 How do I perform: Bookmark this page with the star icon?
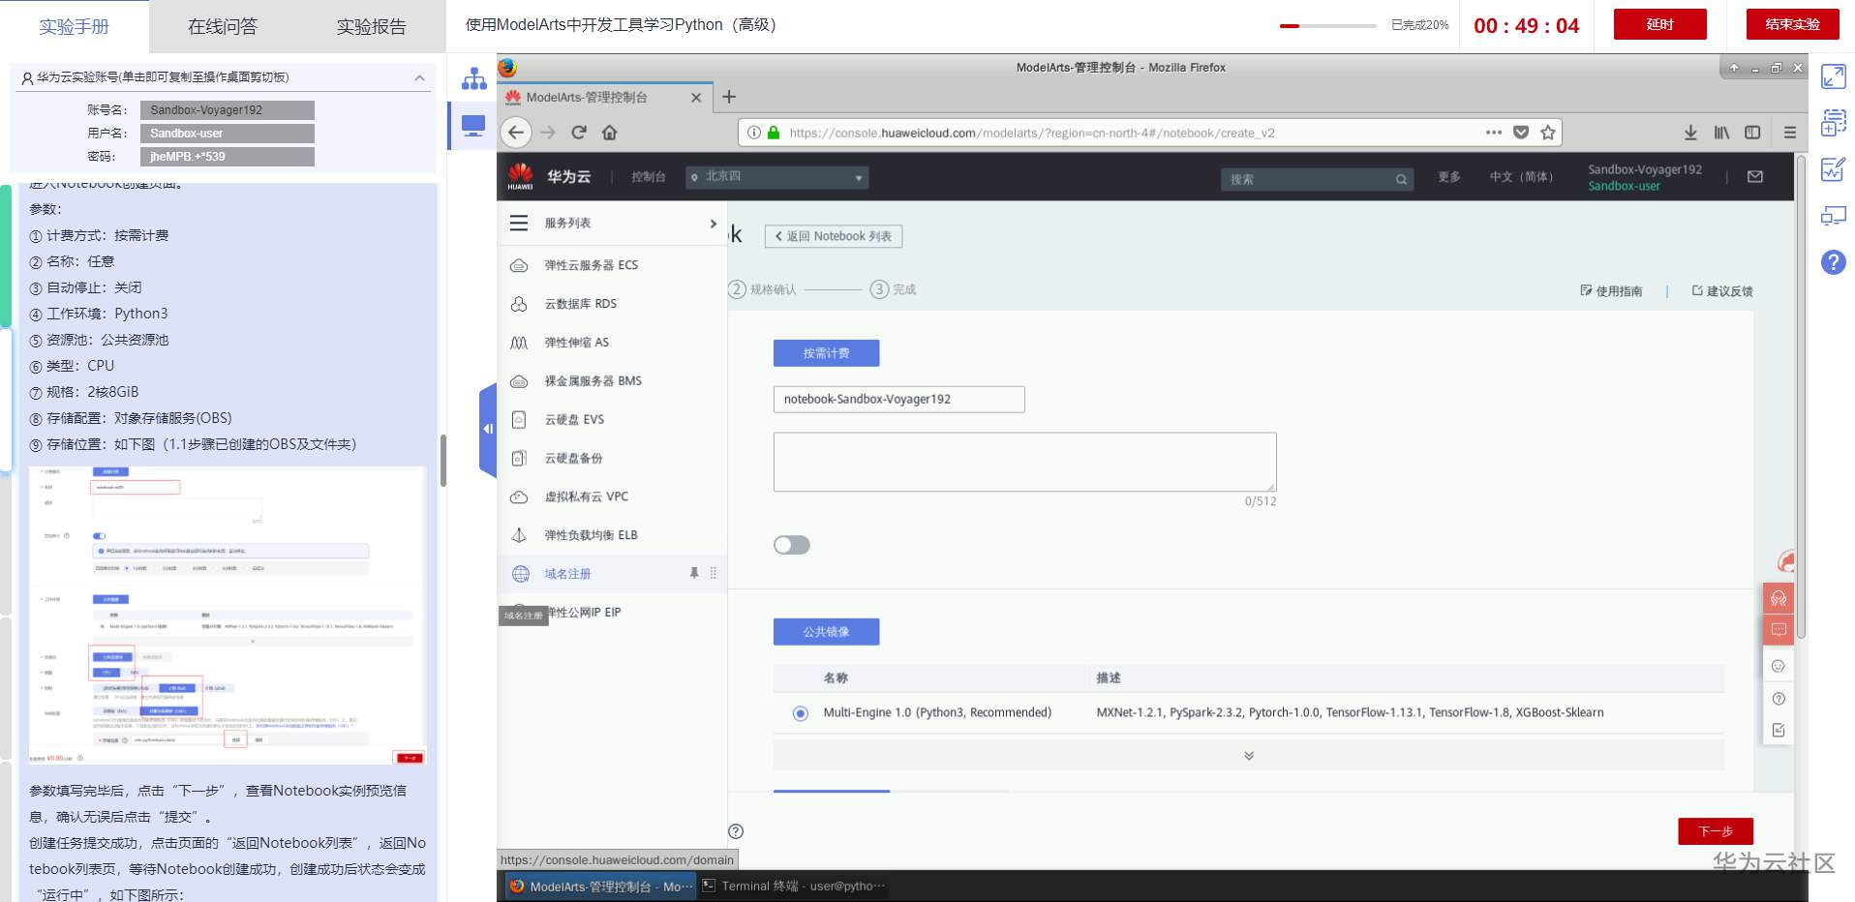tap(1548, 133)
